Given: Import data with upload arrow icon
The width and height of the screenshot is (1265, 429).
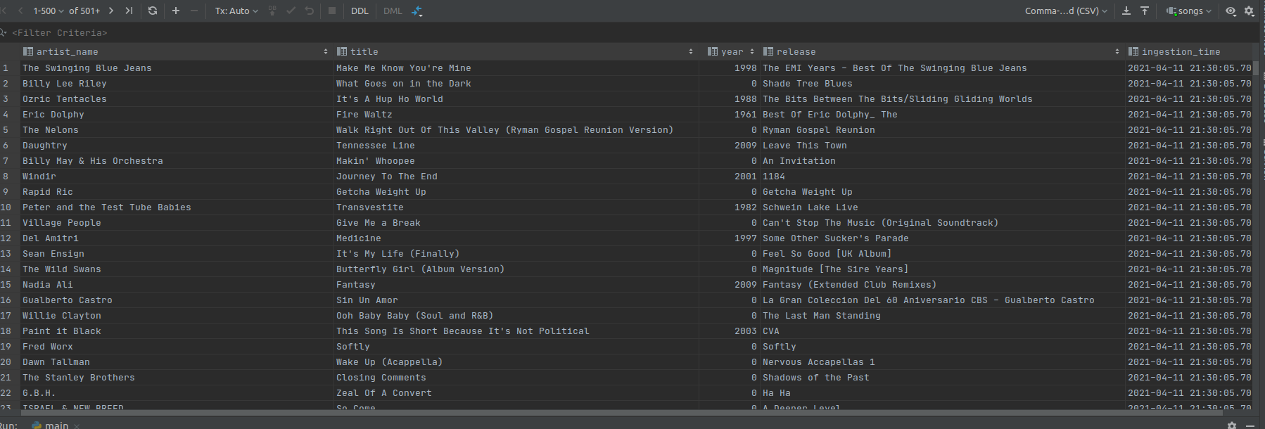Looking at the screenshot, I should pyautogui.click(x=1145, y=11).
